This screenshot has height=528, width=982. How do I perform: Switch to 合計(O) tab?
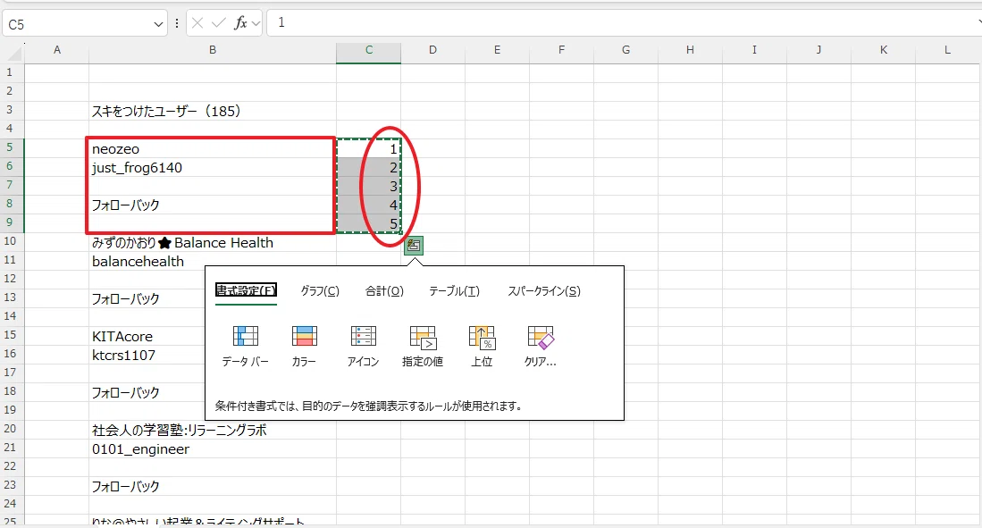(384, 290)
